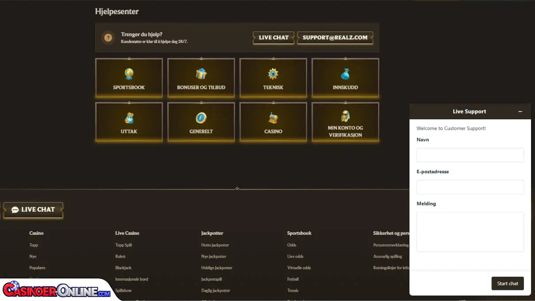Image resolution: width=535 pixels, height=301 pixels.
Task: Open the Rulett link under Live Casino
Action: tap(120, 256)
